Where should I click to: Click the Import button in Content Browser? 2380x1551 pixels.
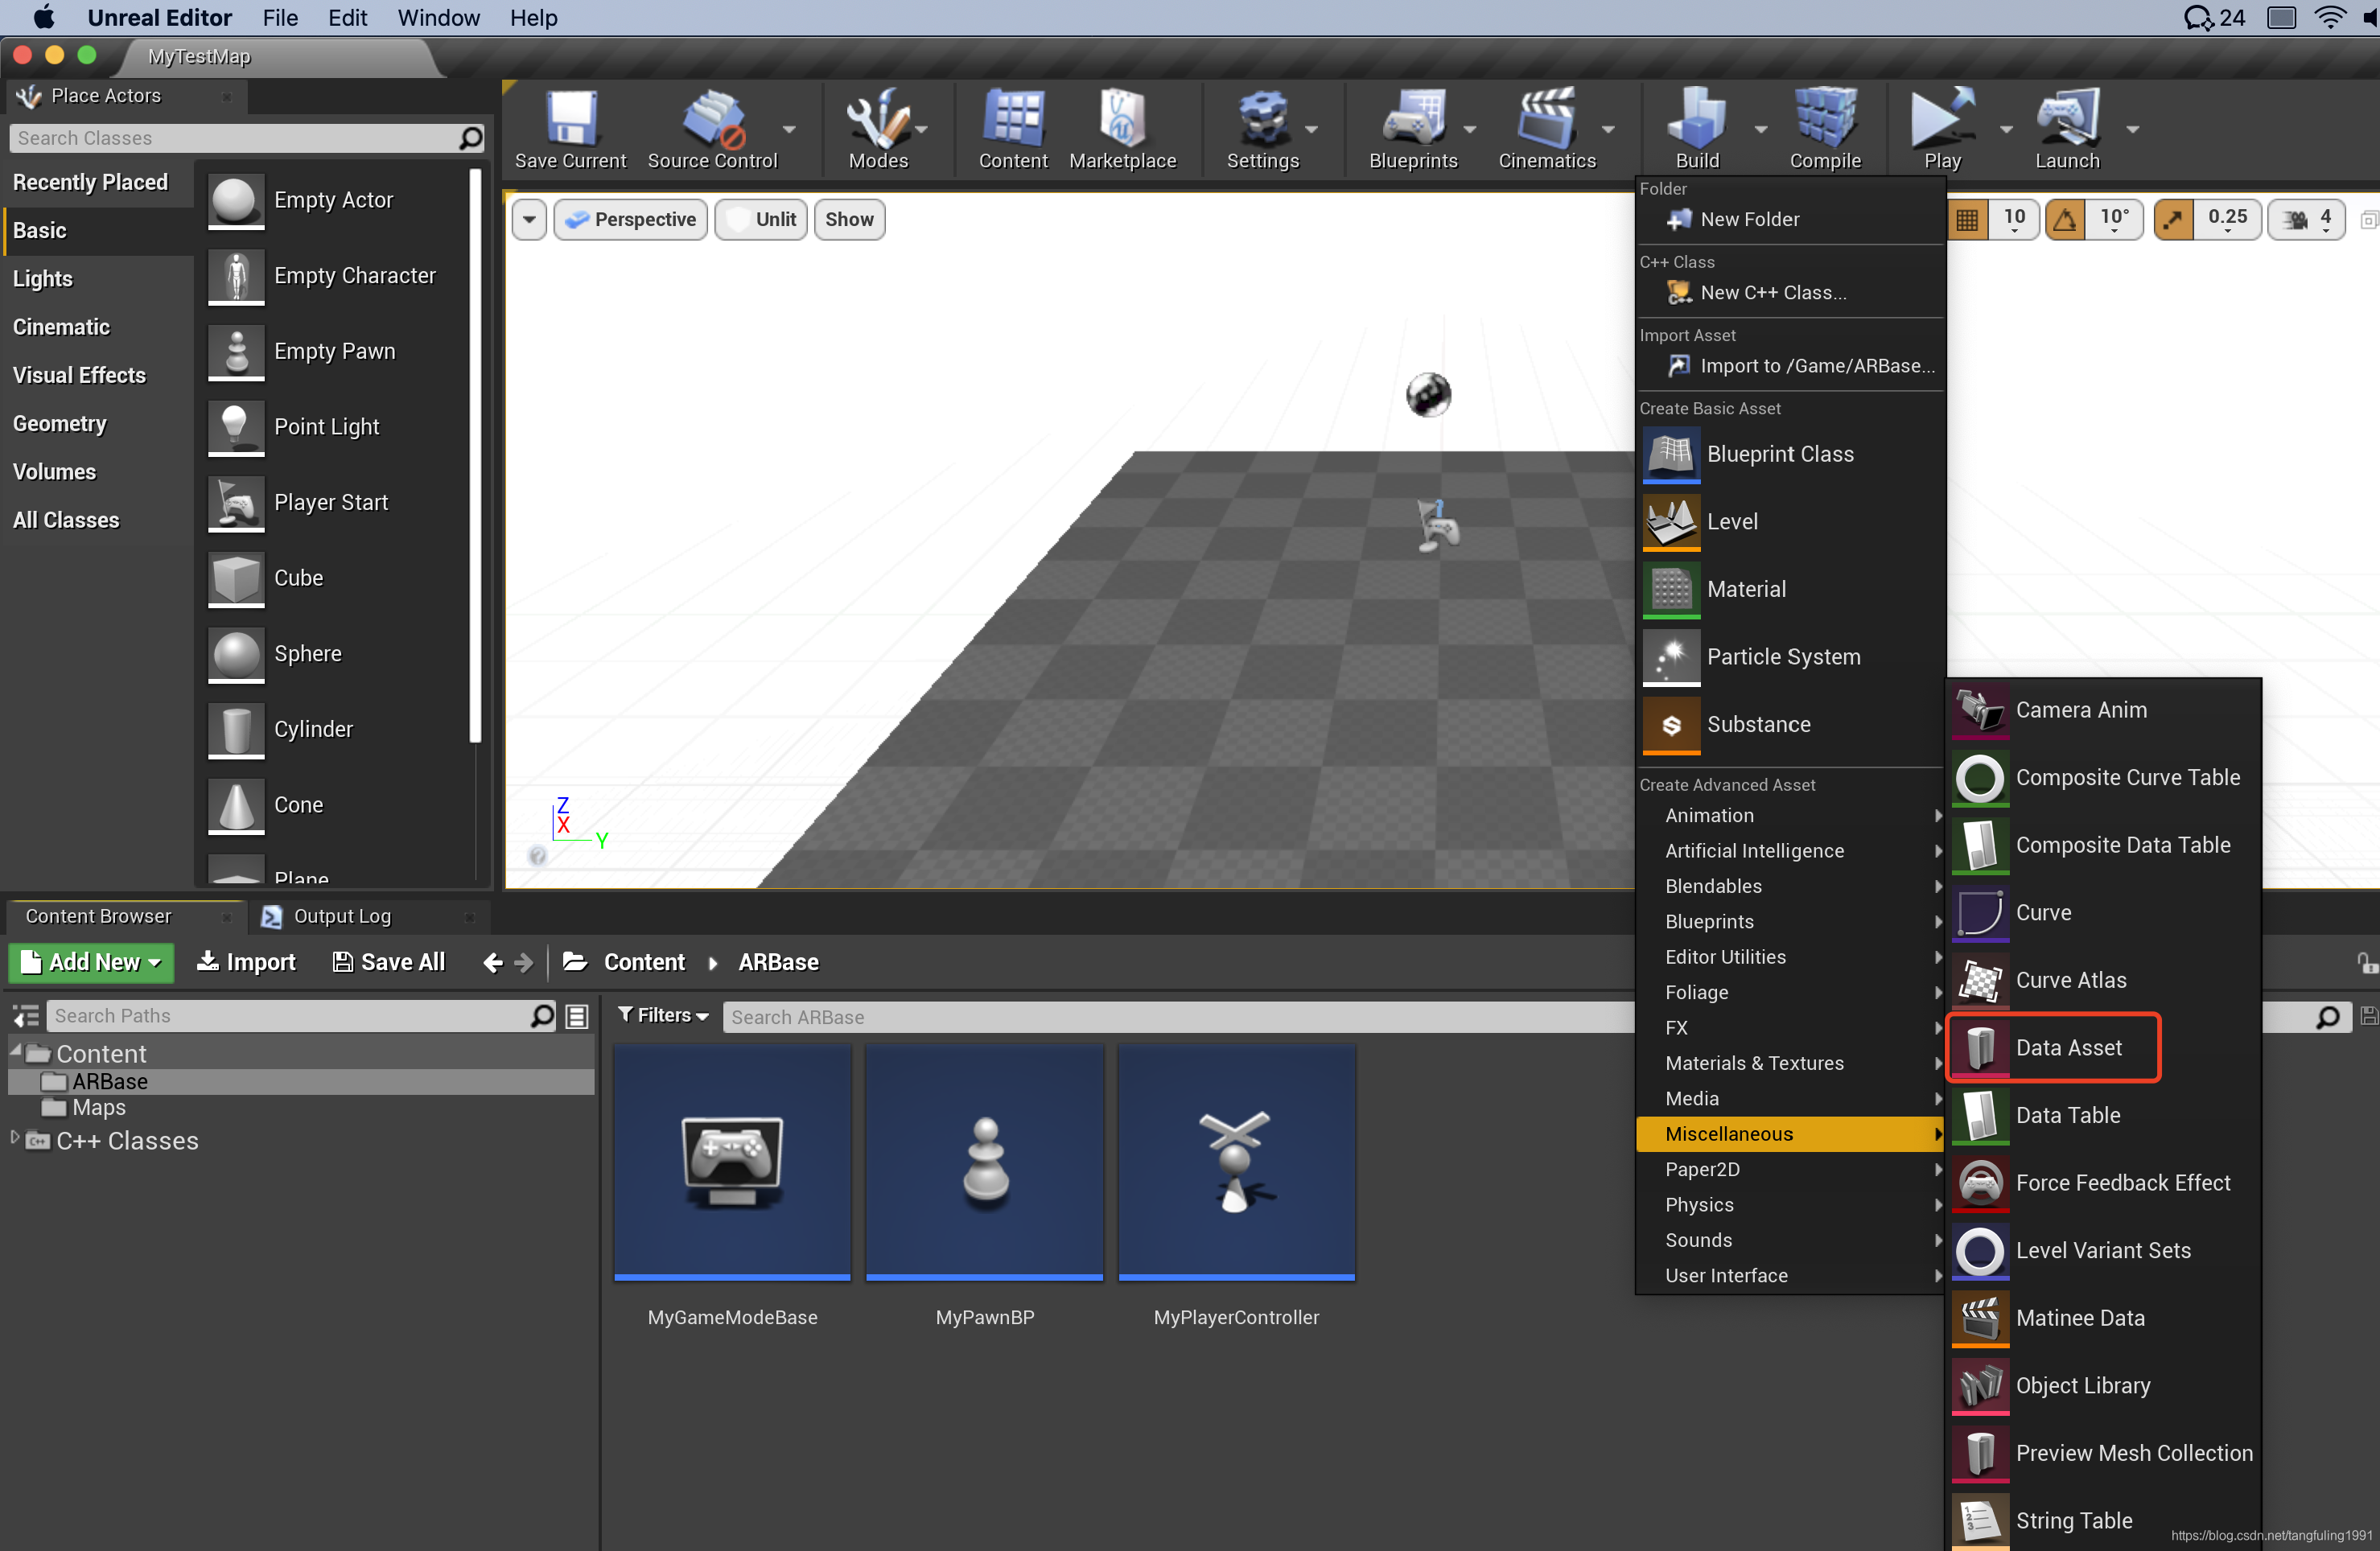[246, 962]
